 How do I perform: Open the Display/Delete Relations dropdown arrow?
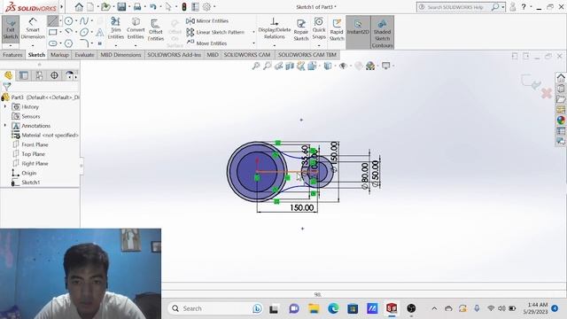(275, 46)
